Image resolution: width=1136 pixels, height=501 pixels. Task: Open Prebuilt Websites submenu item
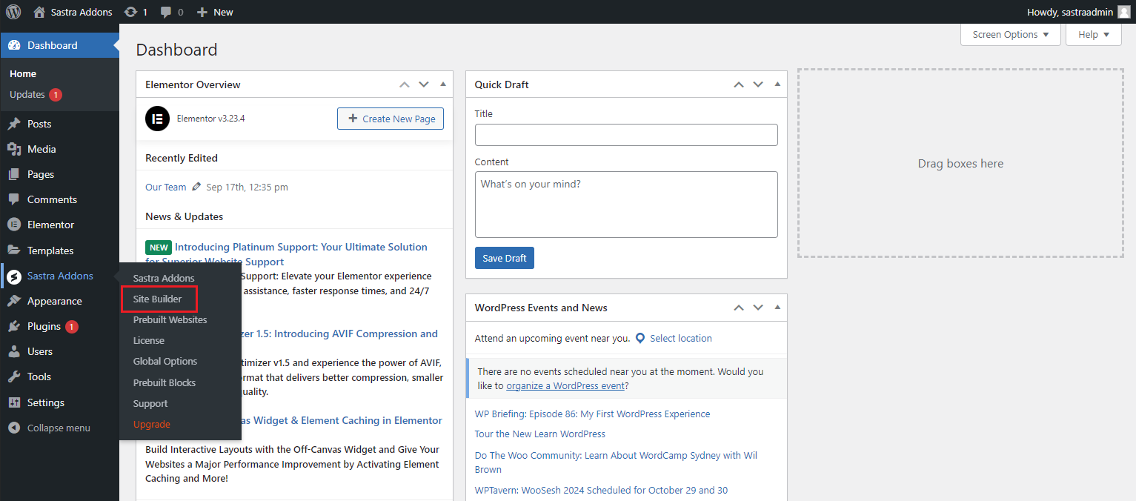point(170,319)
